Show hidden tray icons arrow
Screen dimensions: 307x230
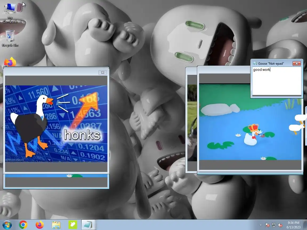[261, 225]
